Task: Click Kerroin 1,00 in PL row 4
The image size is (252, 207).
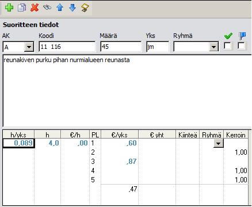Action: (241, 171)
